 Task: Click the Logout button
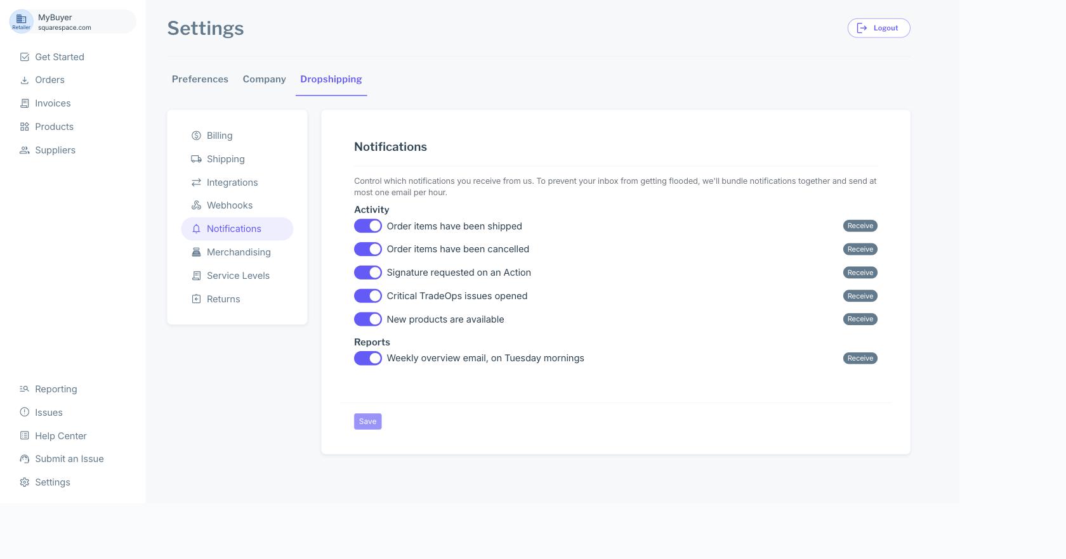point(879,28)
